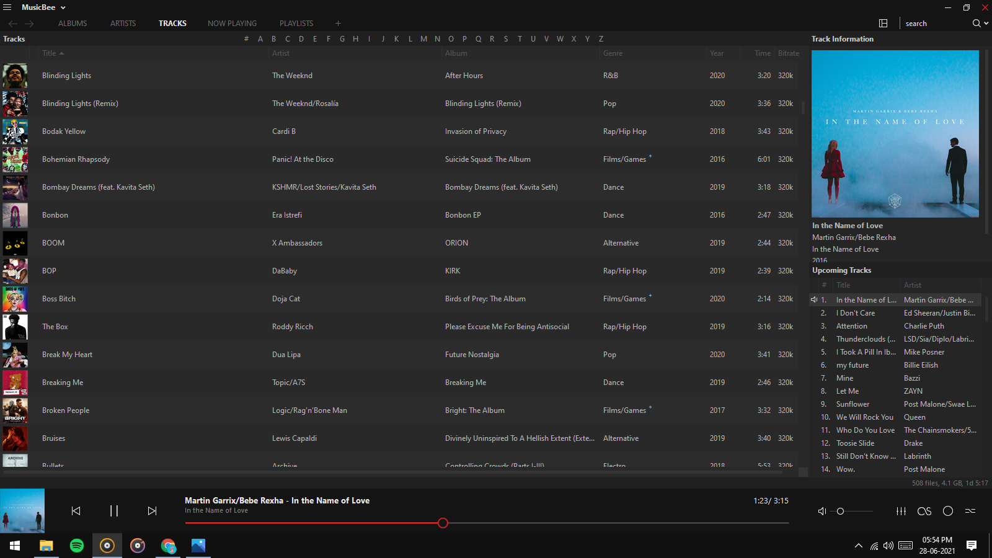Image resolution: width=992 pixels, height=558 pixels.
Task: Sort tracks by the Bitrate column
Action: [789, 53]
